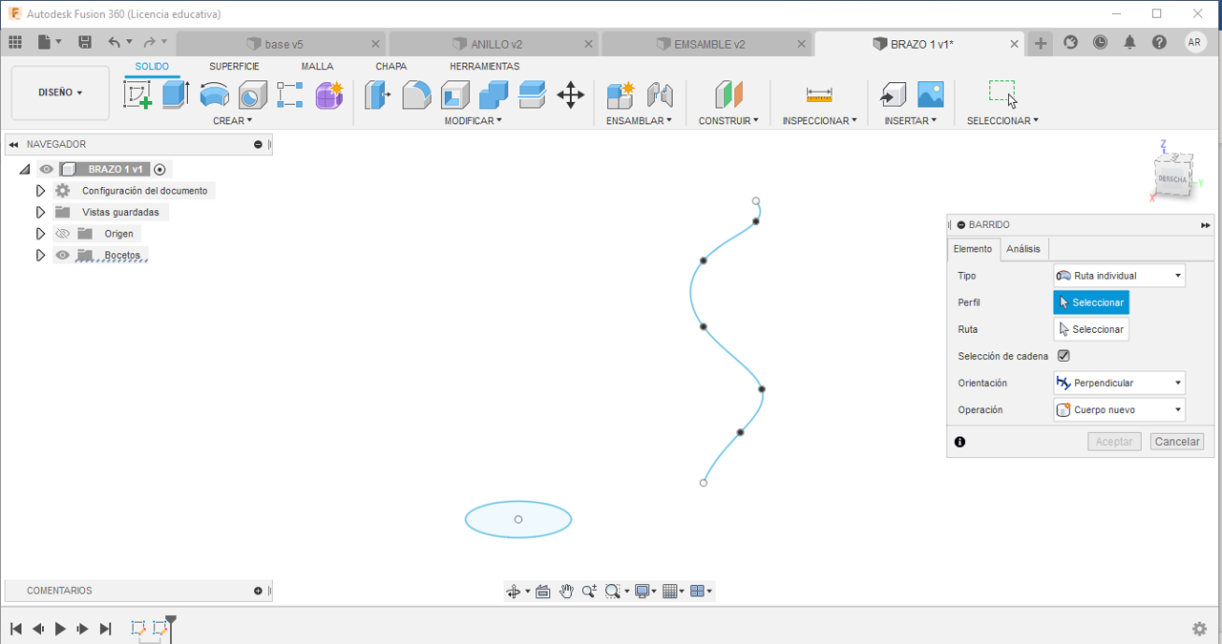Toggle the Selección de cadena checkbox
The height and width of the screenshot is (644, 1222).
pos(1064,356)
